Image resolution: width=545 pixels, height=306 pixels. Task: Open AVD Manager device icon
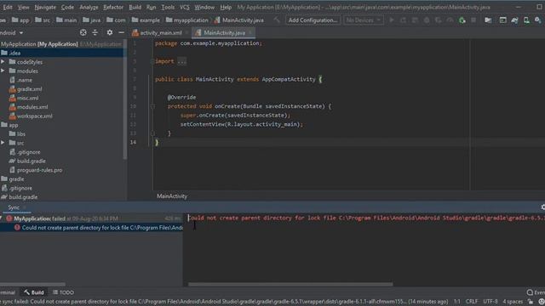click(x=526, y=20)
